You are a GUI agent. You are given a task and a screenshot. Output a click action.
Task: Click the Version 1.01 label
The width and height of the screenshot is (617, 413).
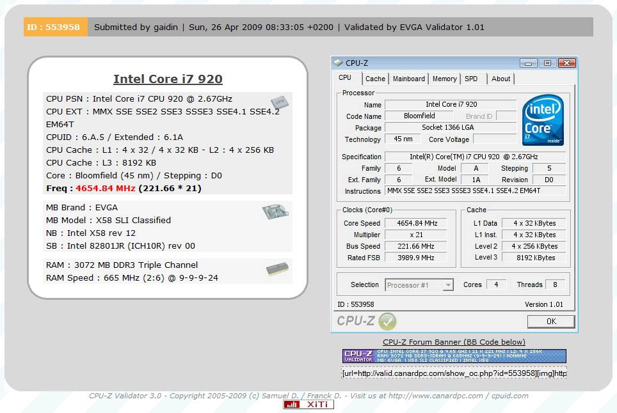click(544, 304)
